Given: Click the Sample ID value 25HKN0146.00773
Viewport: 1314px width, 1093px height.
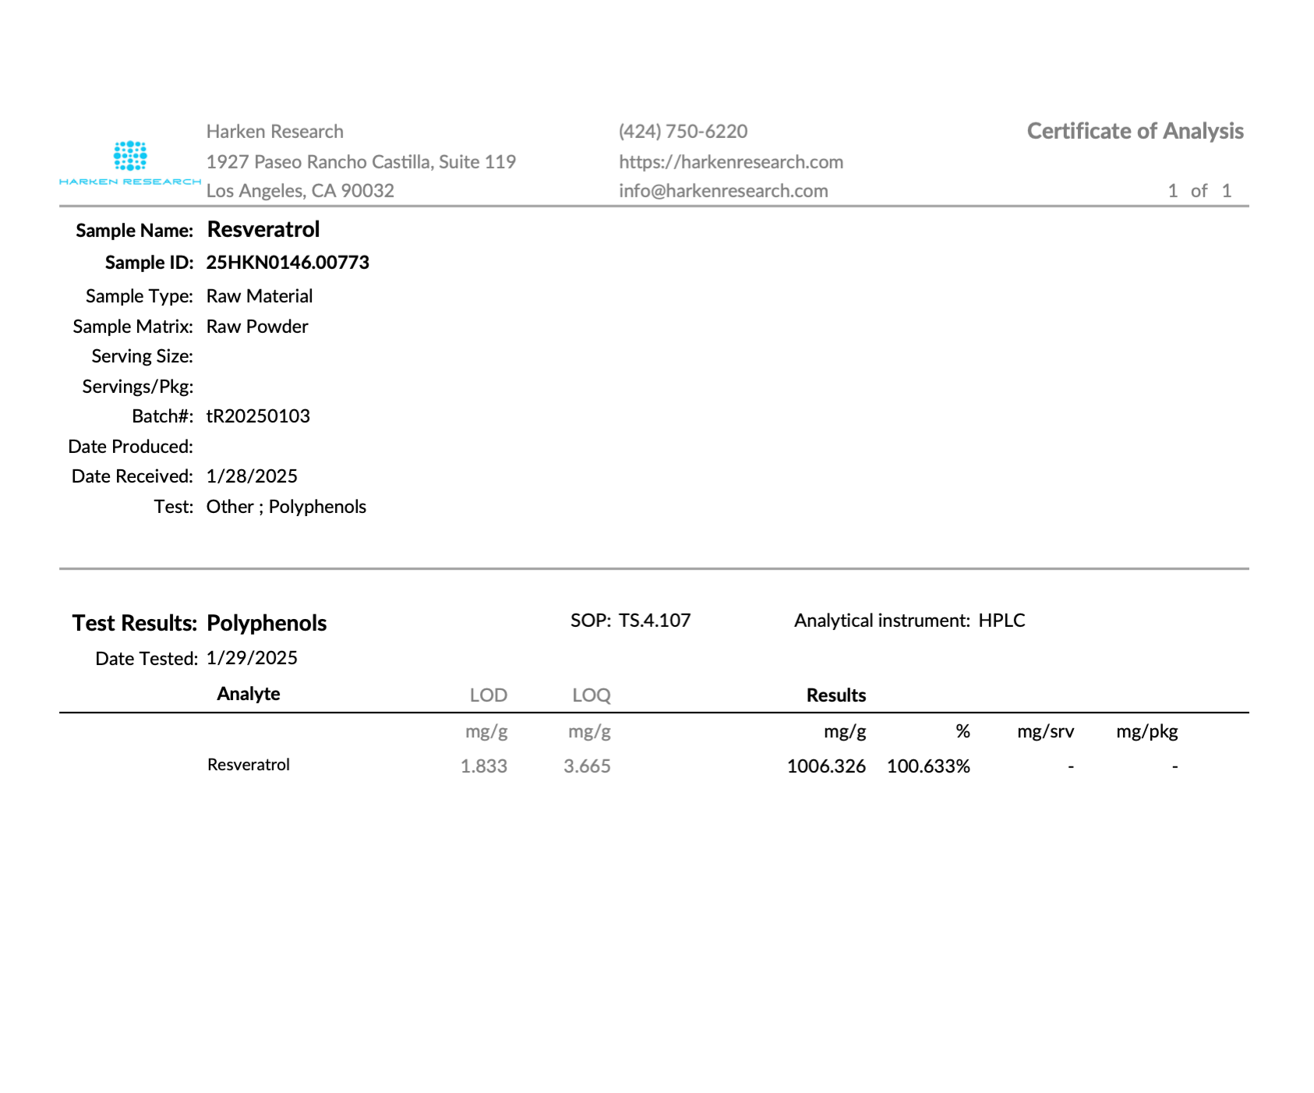Looking at the screenshot, I should pyautogui.click(x=288, y=263).
